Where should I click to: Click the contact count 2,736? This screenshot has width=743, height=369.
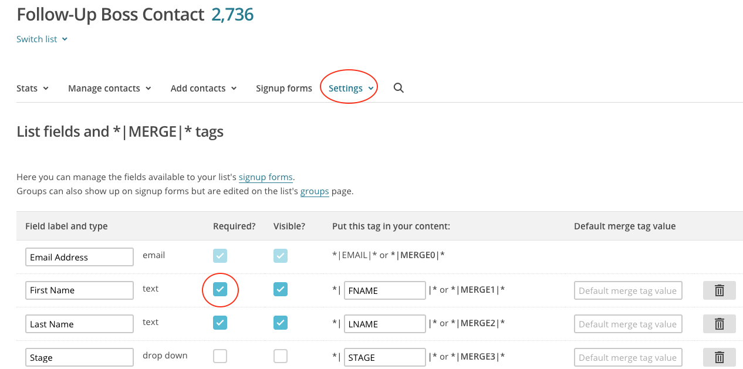(x=232, y=15)
